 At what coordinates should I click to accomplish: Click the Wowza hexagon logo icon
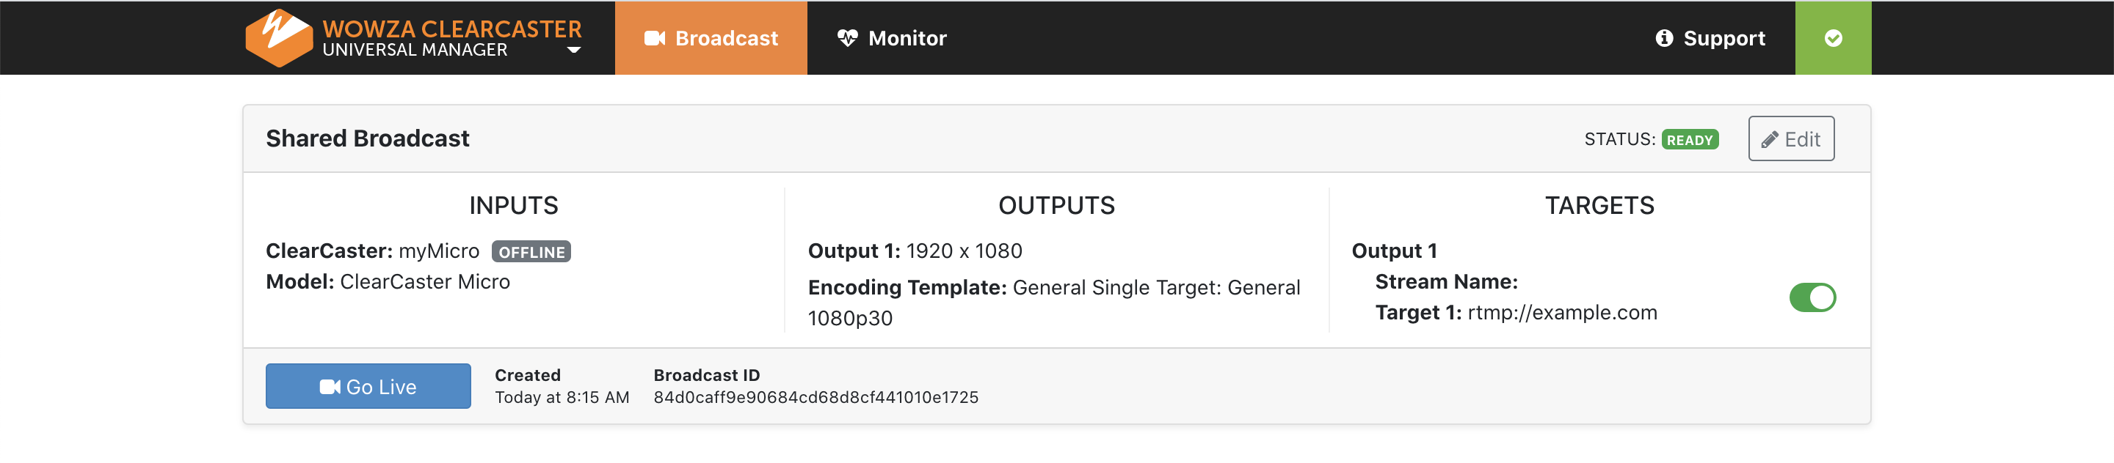(278, 37)
